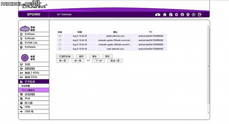This screenshot has width=229, height=124.
Task: Open the 設定時鐘 submenu item
Action: coord(34,86)
